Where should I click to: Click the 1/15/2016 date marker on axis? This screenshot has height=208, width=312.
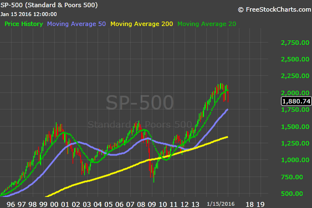(221, 204)
